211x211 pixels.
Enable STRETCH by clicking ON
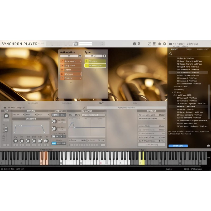(x=62, y=115)
